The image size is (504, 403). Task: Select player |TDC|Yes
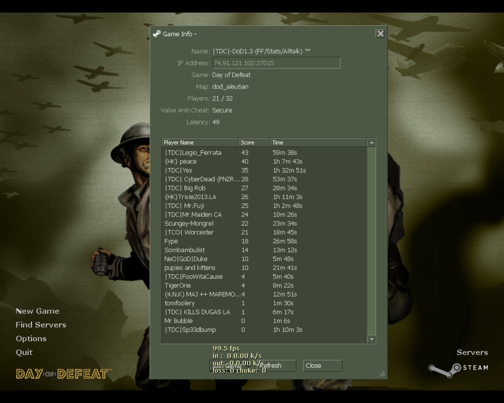pos(265,170)
